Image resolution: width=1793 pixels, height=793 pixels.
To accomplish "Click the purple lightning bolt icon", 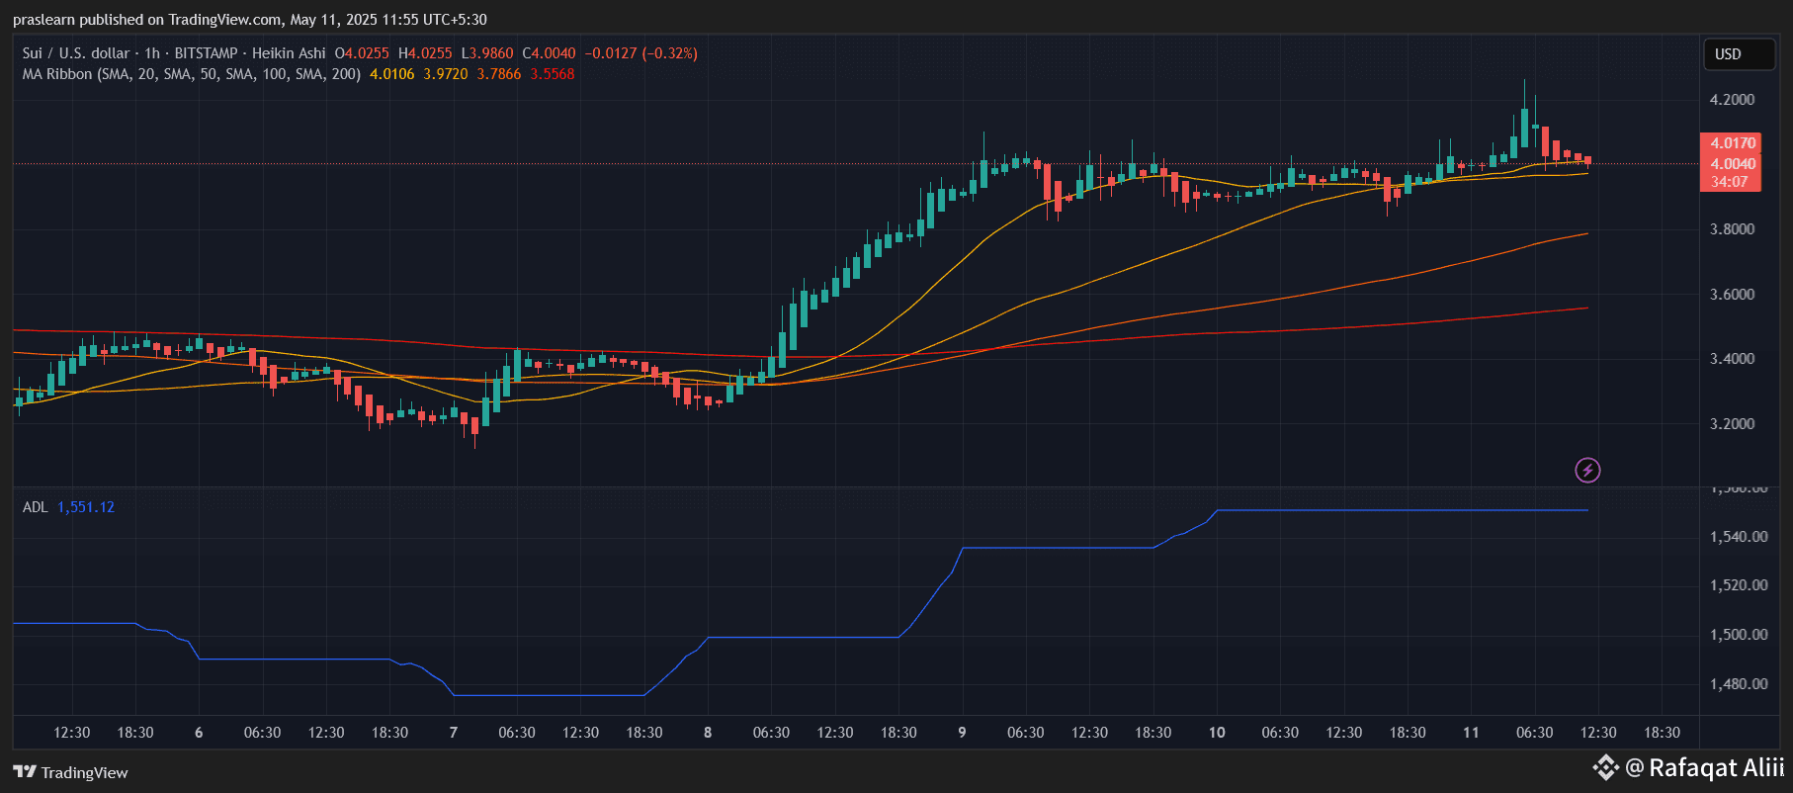I will (1587, 470).
